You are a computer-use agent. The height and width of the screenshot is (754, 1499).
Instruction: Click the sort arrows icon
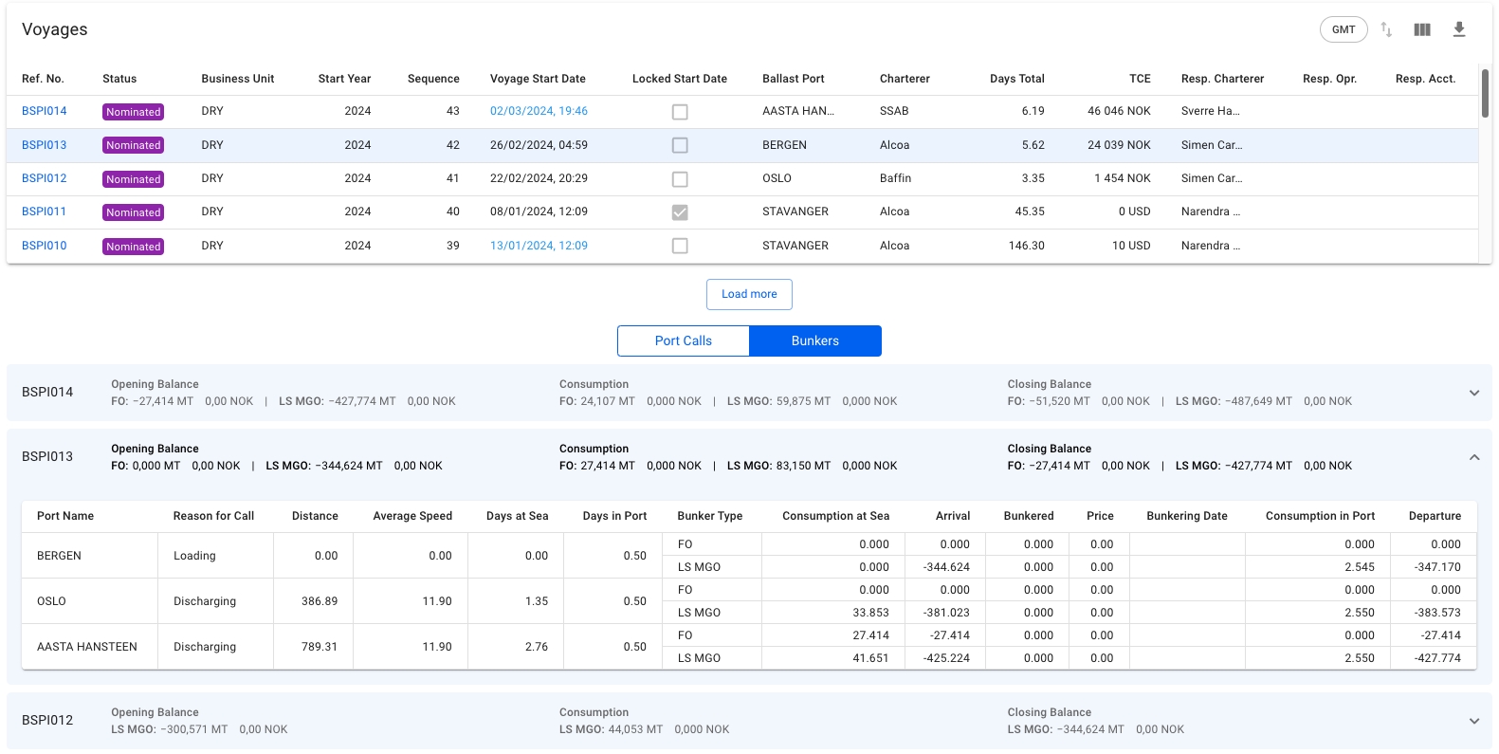point(1386,29)
